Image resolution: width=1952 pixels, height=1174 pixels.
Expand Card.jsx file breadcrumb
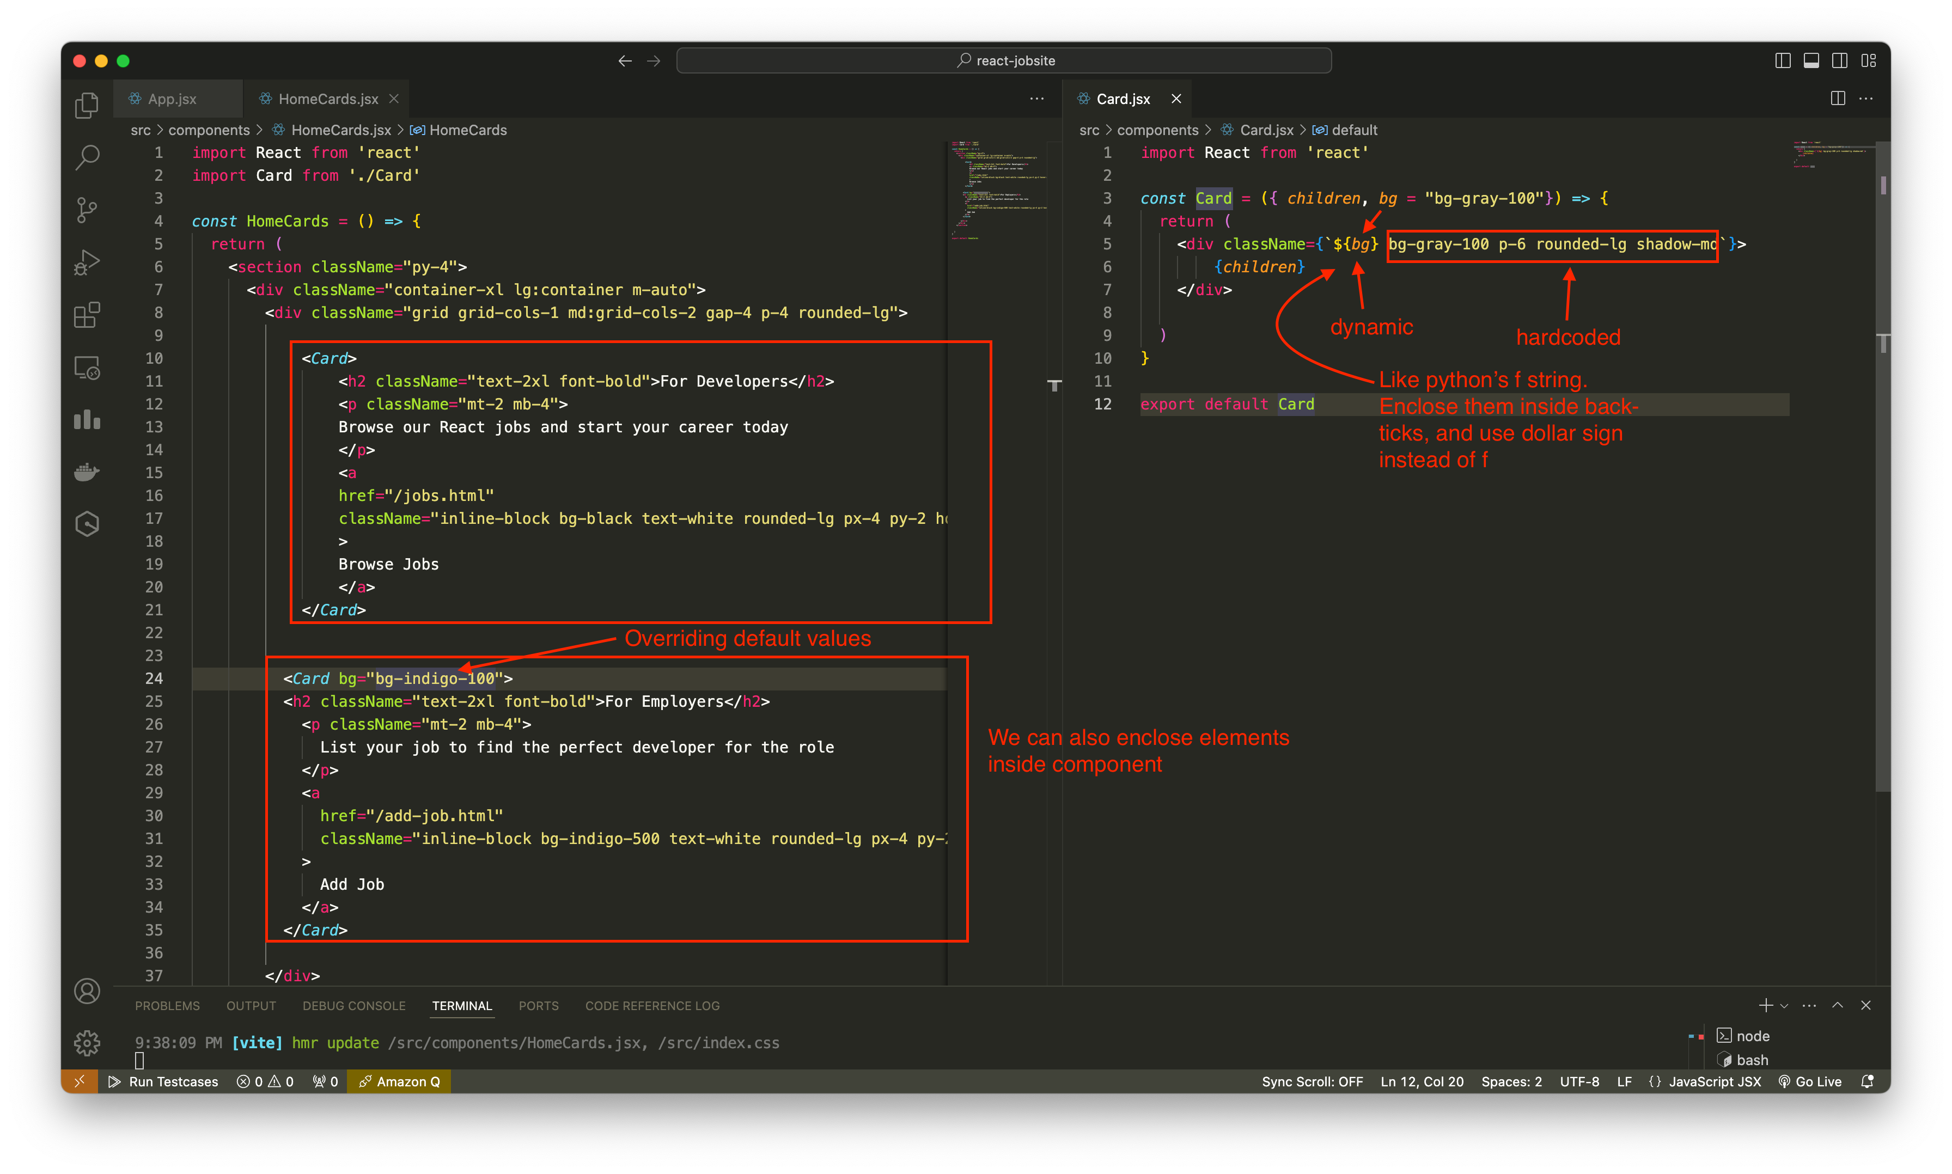tap(1257, 130)
